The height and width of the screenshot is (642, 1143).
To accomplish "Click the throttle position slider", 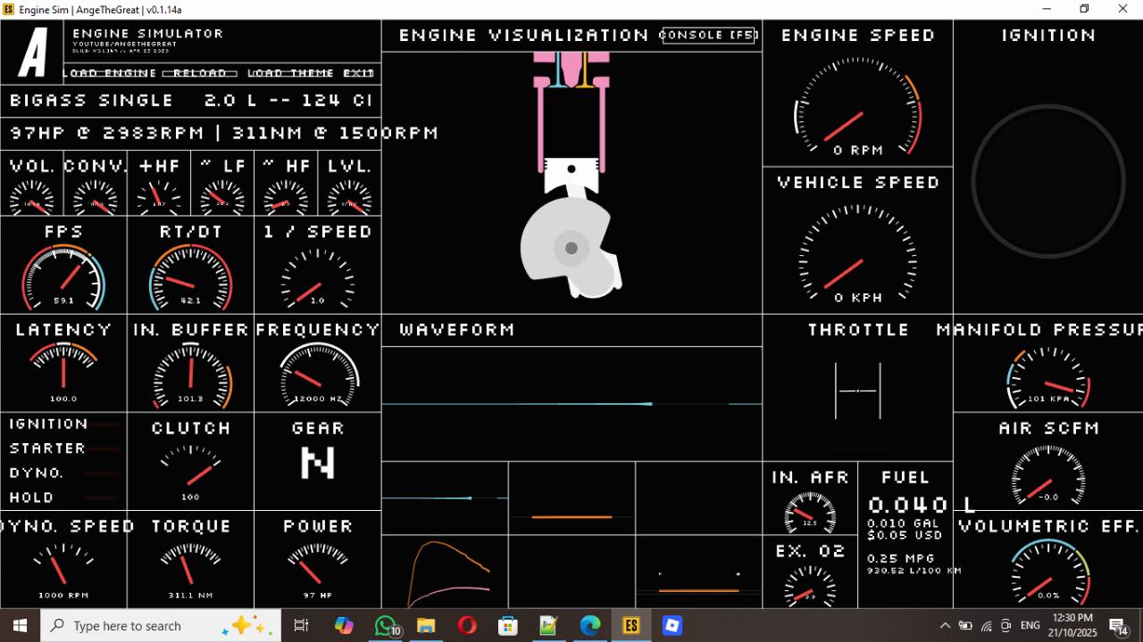I will click(x=857, y=391).
